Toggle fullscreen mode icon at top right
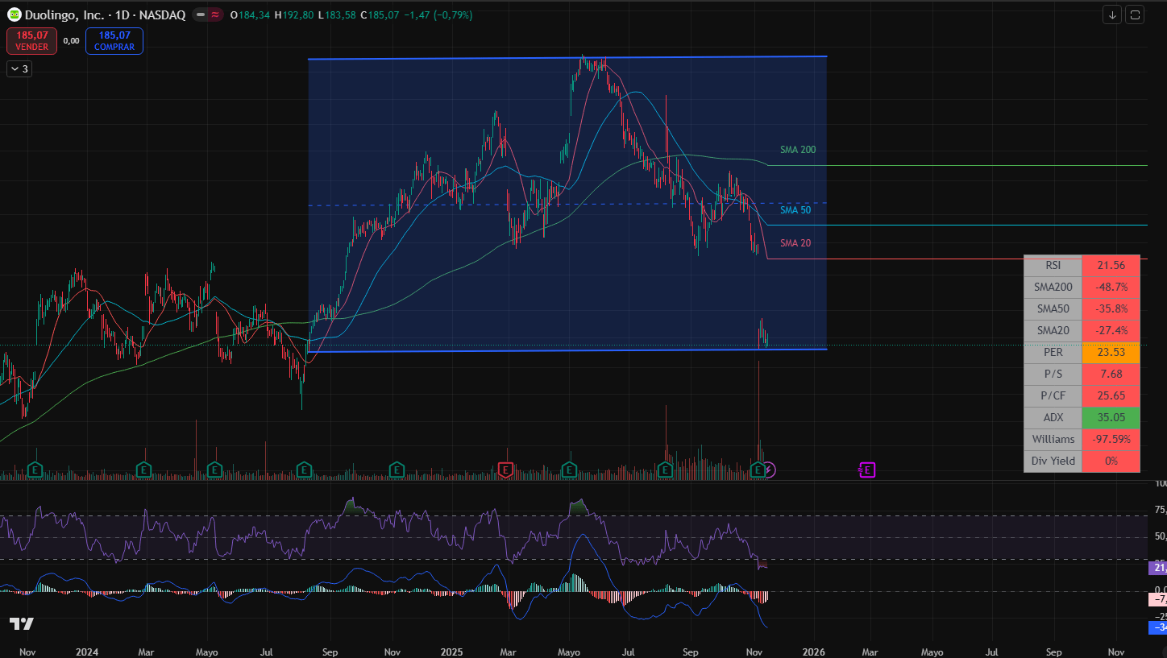Image resolution: width=1167 pixels, height=658 pixels. pos(1135,14)
